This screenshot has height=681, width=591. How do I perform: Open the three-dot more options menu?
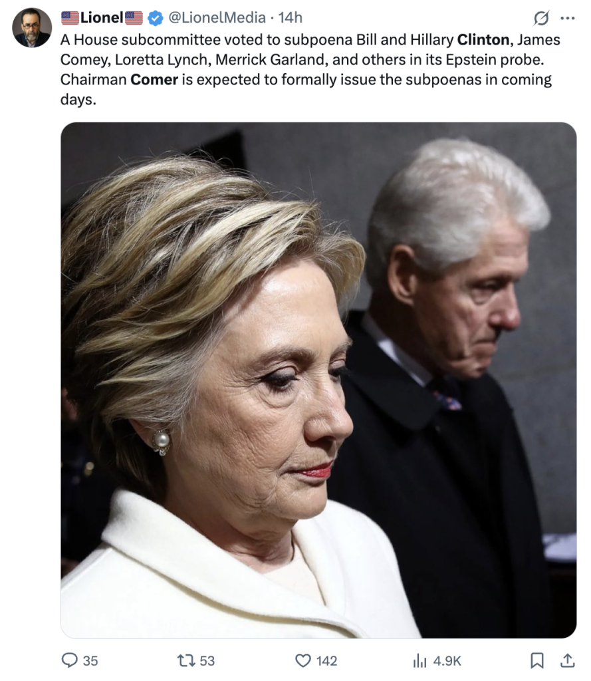coord(568,18)
